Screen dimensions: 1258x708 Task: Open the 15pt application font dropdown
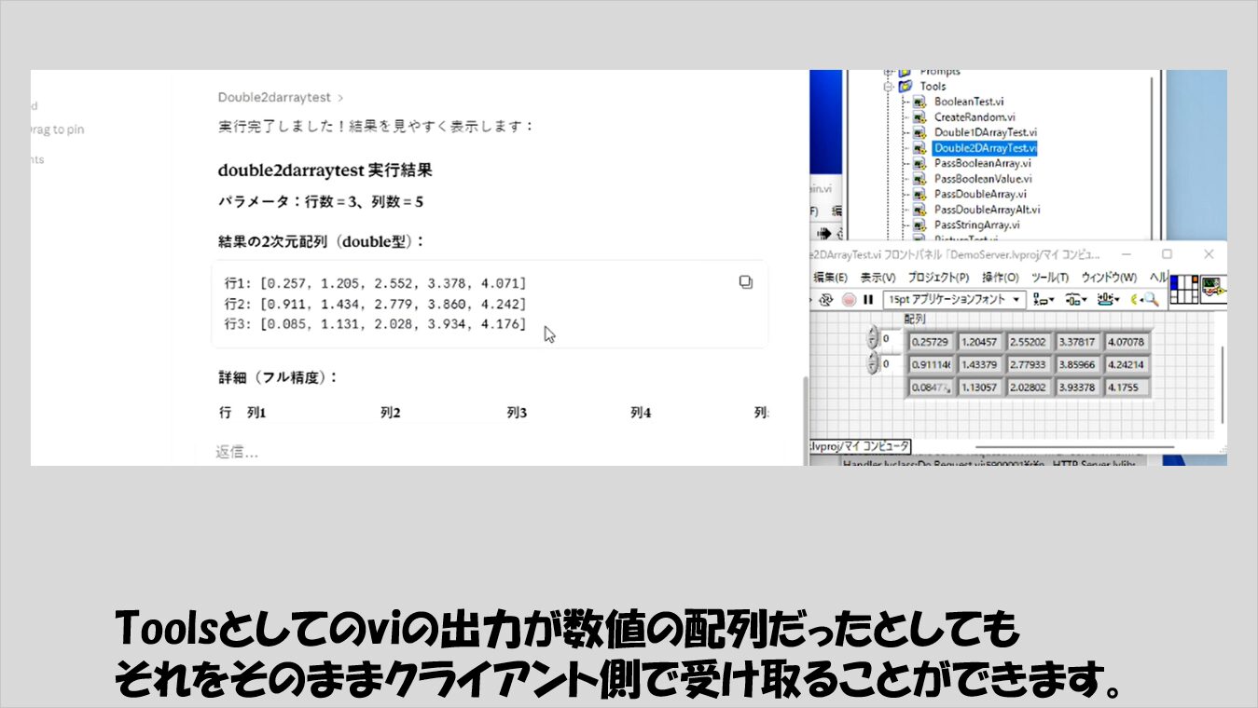pos(954,300)
